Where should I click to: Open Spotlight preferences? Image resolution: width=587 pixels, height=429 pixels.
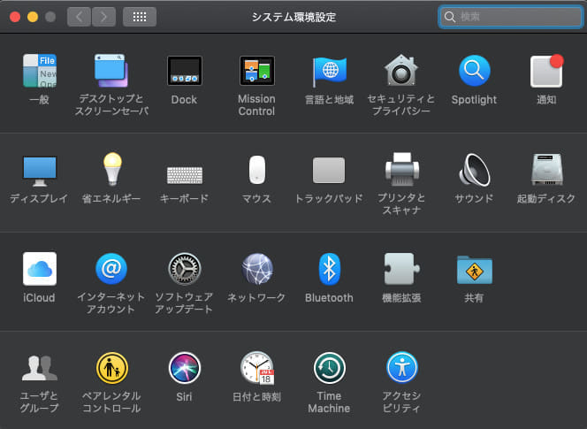[x=474, y=71]
